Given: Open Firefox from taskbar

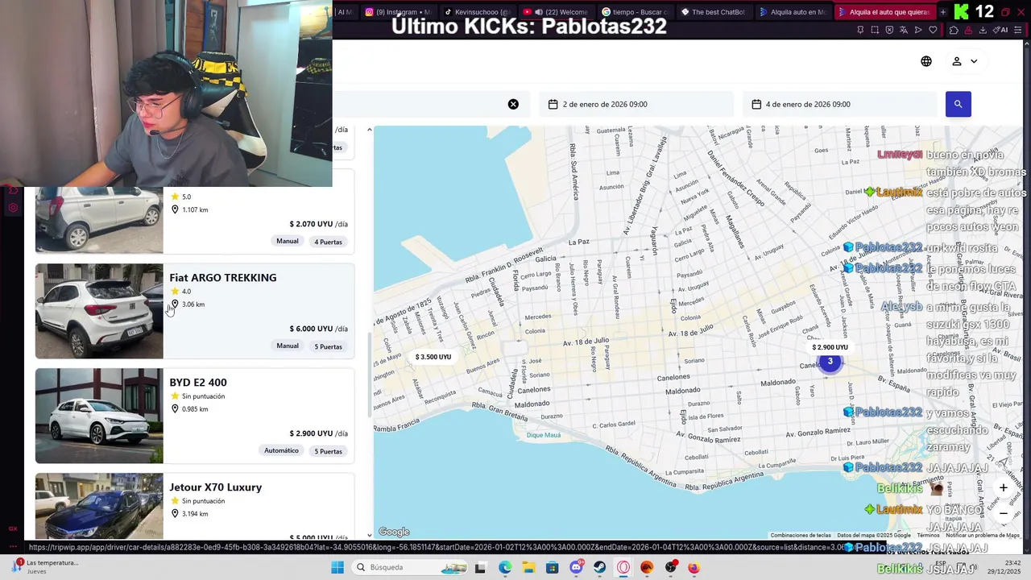Looking at the screenshot, I should coord(694,567).
